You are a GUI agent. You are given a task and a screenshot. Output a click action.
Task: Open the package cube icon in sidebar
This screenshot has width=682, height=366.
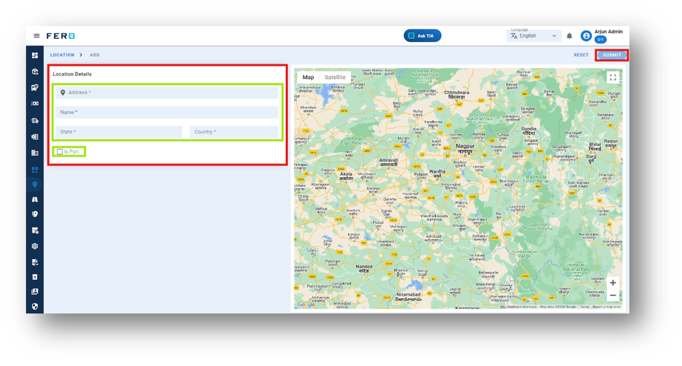click(35, 71)
